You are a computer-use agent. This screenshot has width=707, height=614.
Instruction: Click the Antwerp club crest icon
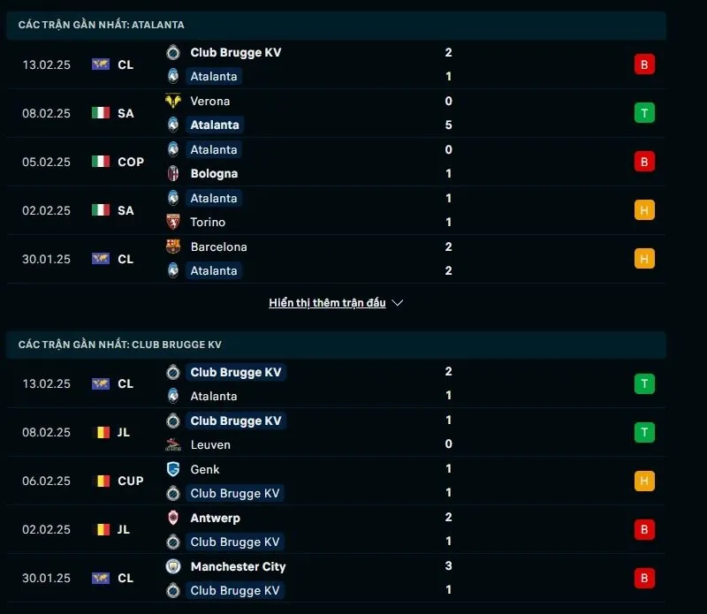pos(173,518)
